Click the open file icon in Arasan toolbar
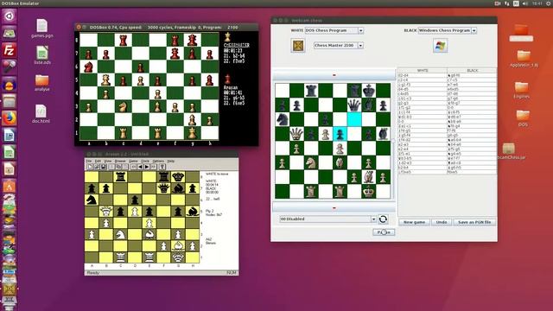 tap(96, 167)
